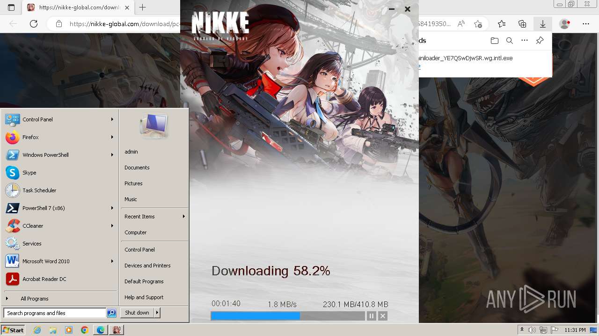Click Edge Read aloud icon
This screenshot has width=599, height=336.
pyautogui.click(x=461, y=24)
